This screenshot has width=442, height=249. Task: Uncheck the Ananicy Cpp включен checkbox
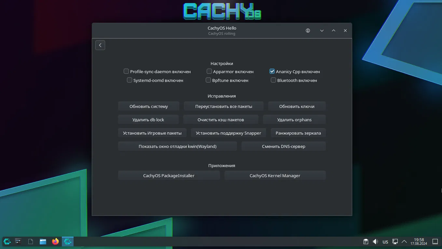[272, 71]
